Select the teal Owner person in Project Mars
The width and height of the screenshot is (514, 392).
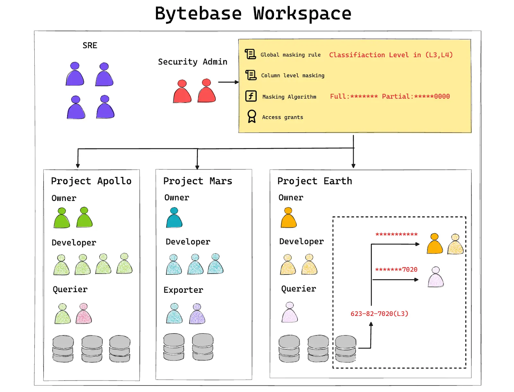pos(174,218)
